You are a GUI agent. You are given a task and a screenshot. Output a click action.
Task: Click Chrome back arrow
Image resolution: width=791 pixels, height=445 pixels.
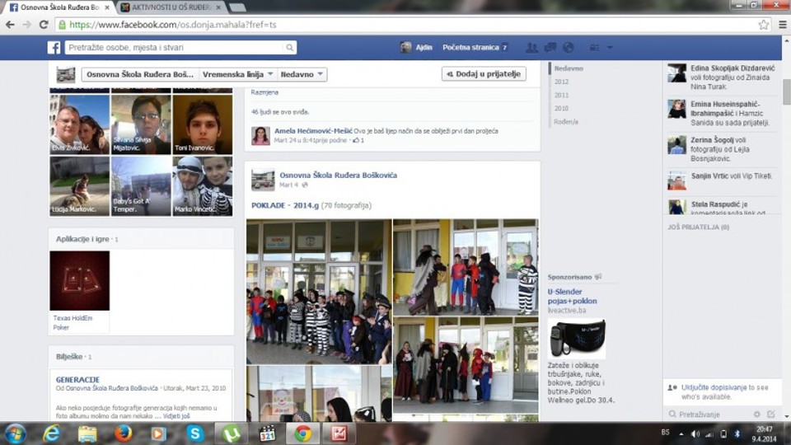pyautogui.click(x=10, y=24)
